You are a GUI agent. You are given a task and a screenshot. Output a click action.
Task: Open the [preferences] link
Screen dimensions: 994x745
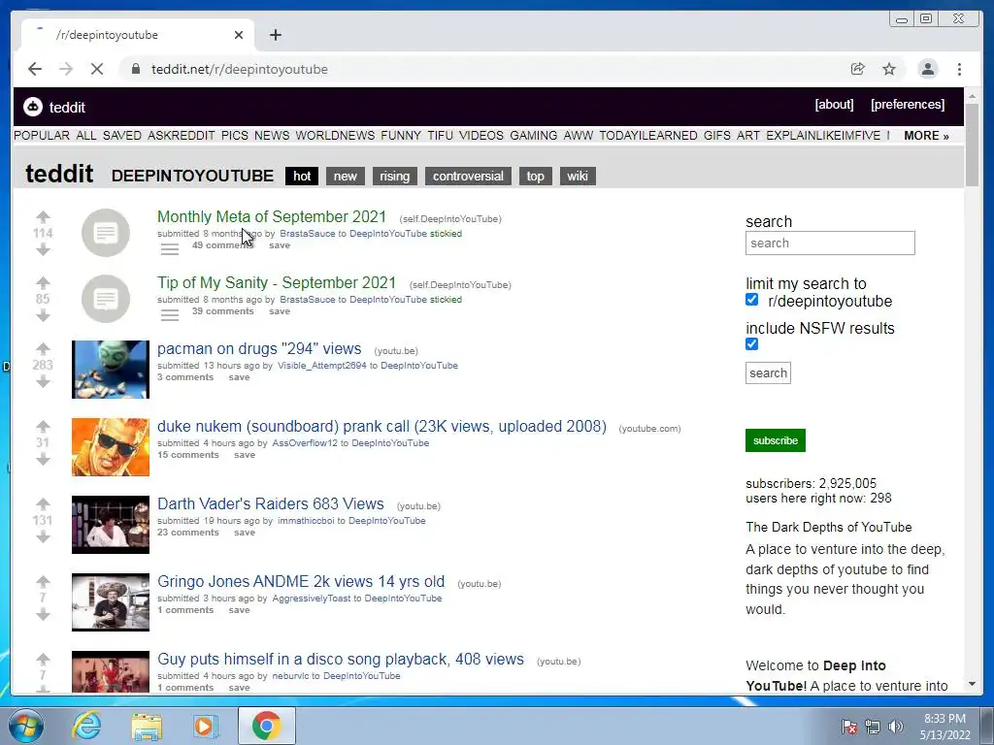[x=908, y=105]
